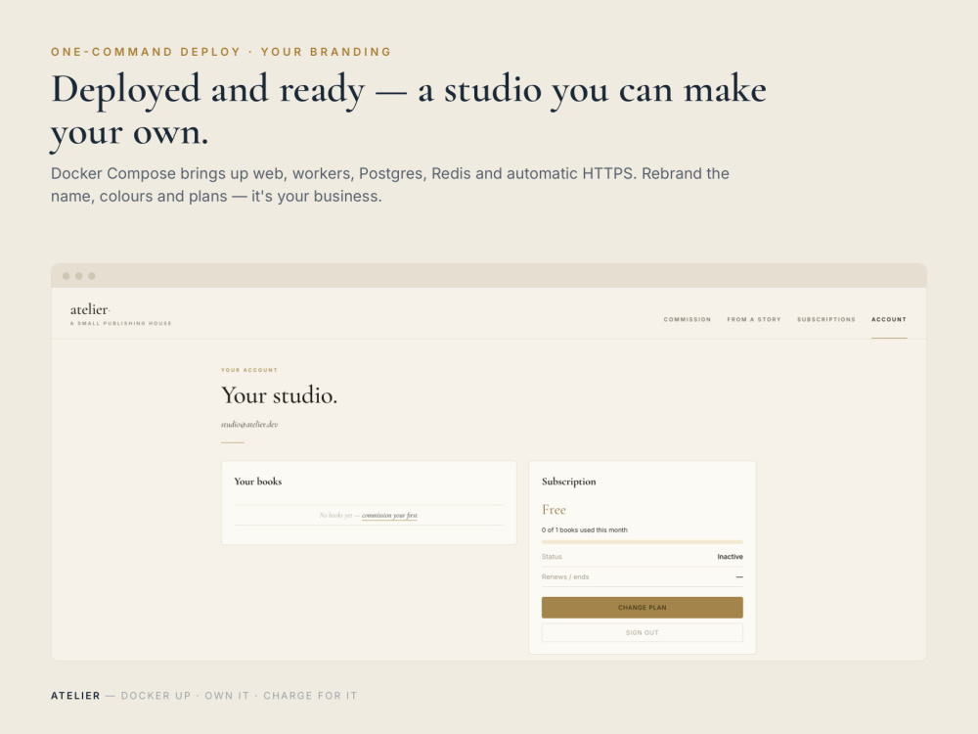
Task: Click the 'Free' plan name
Action: tap(554, 510)
